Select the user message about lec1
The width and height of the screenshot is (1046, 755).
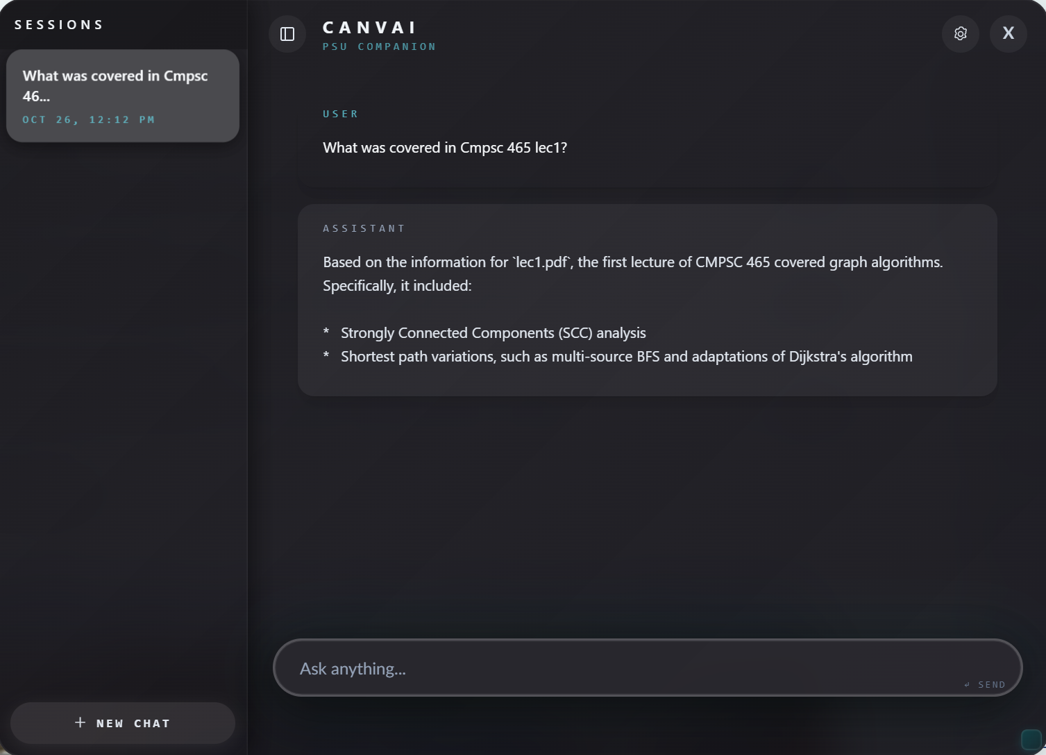tap(445, 148)
